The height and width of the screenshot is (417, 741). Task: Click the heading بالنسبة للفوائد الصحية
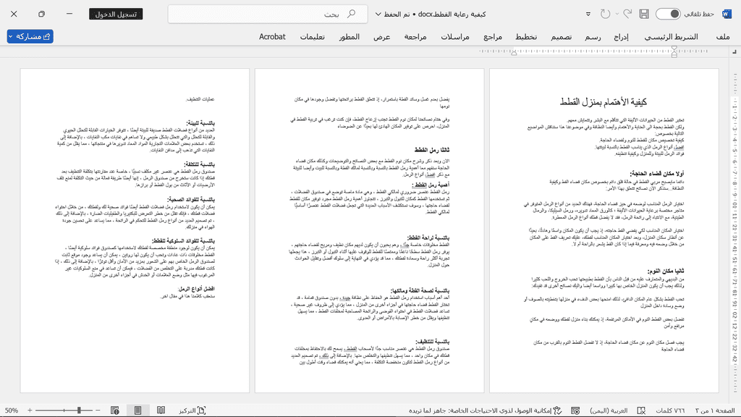[x=191, y=200]
